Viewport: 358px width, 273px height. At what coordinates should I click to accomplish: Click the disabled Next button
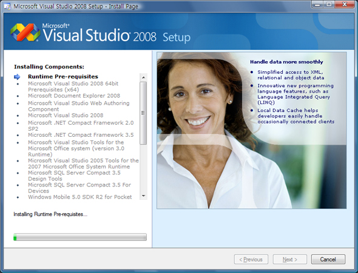pyautogui.click(x=289, y=259)
